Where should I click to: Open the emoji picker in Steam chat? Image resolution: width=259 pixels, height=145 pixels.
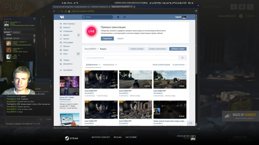click(41, 119)
